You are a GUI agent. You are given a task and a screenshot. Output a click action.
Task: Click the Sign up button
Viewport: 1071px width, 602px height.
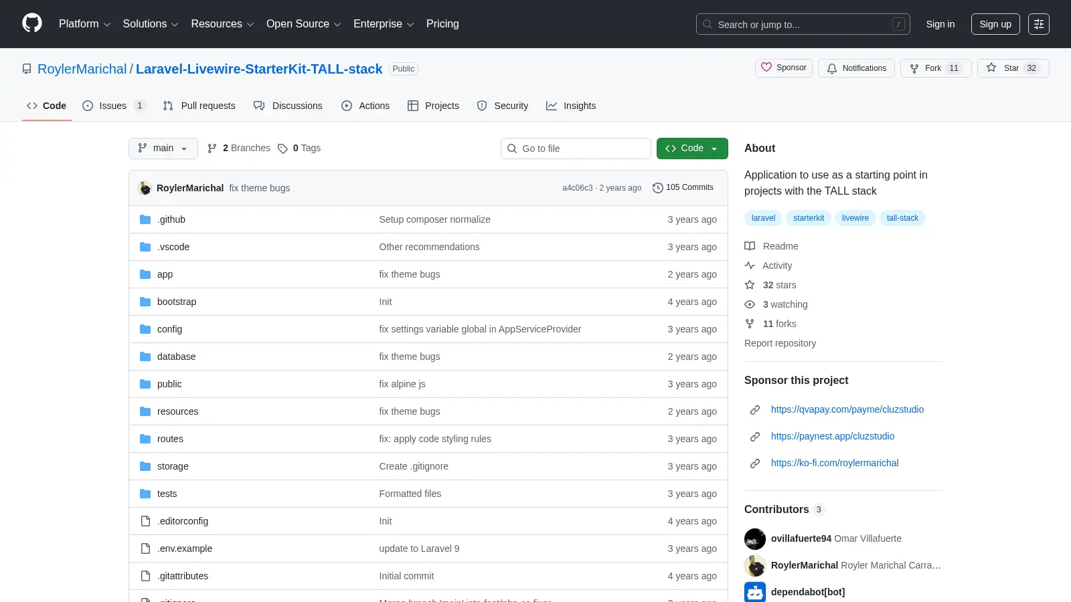click(x=995, y=24)
